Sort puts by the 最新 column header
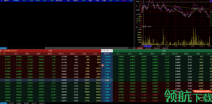212x104 pixels. click(141, 54)
